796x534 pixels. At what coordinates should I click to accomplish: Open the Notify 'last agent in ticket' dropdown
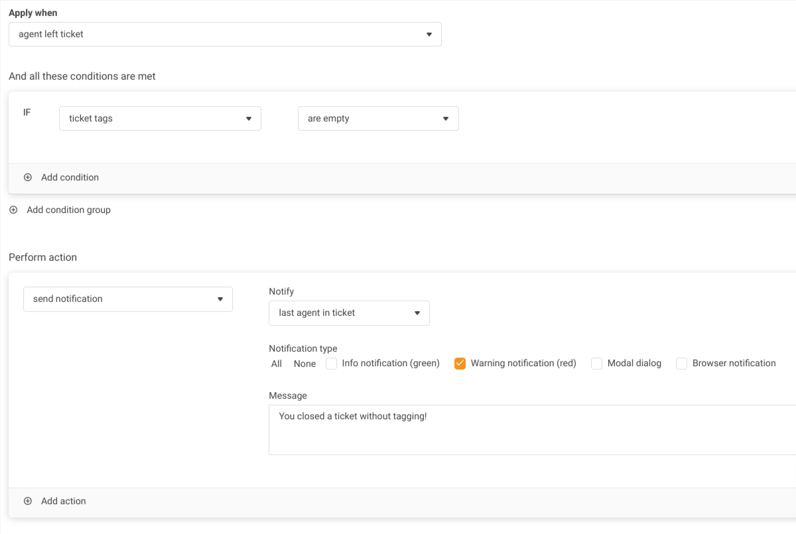pos(349,313)
